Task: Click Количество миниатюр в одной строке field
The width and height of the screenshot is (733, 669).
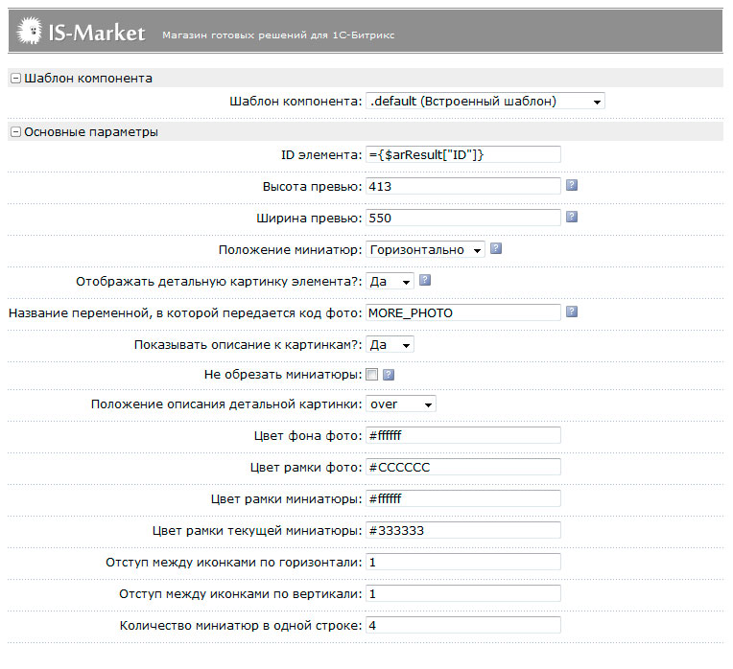Action: (462, 625)
